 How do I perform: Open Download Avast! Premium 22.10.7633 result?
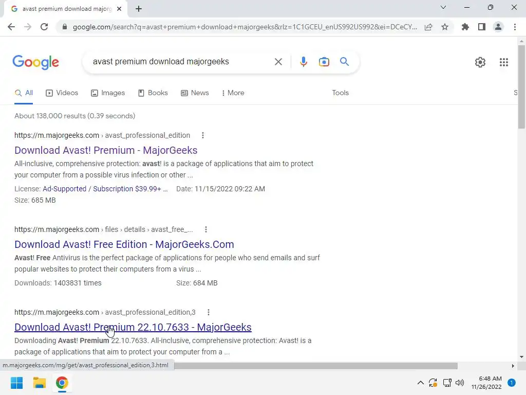(133, 327)
